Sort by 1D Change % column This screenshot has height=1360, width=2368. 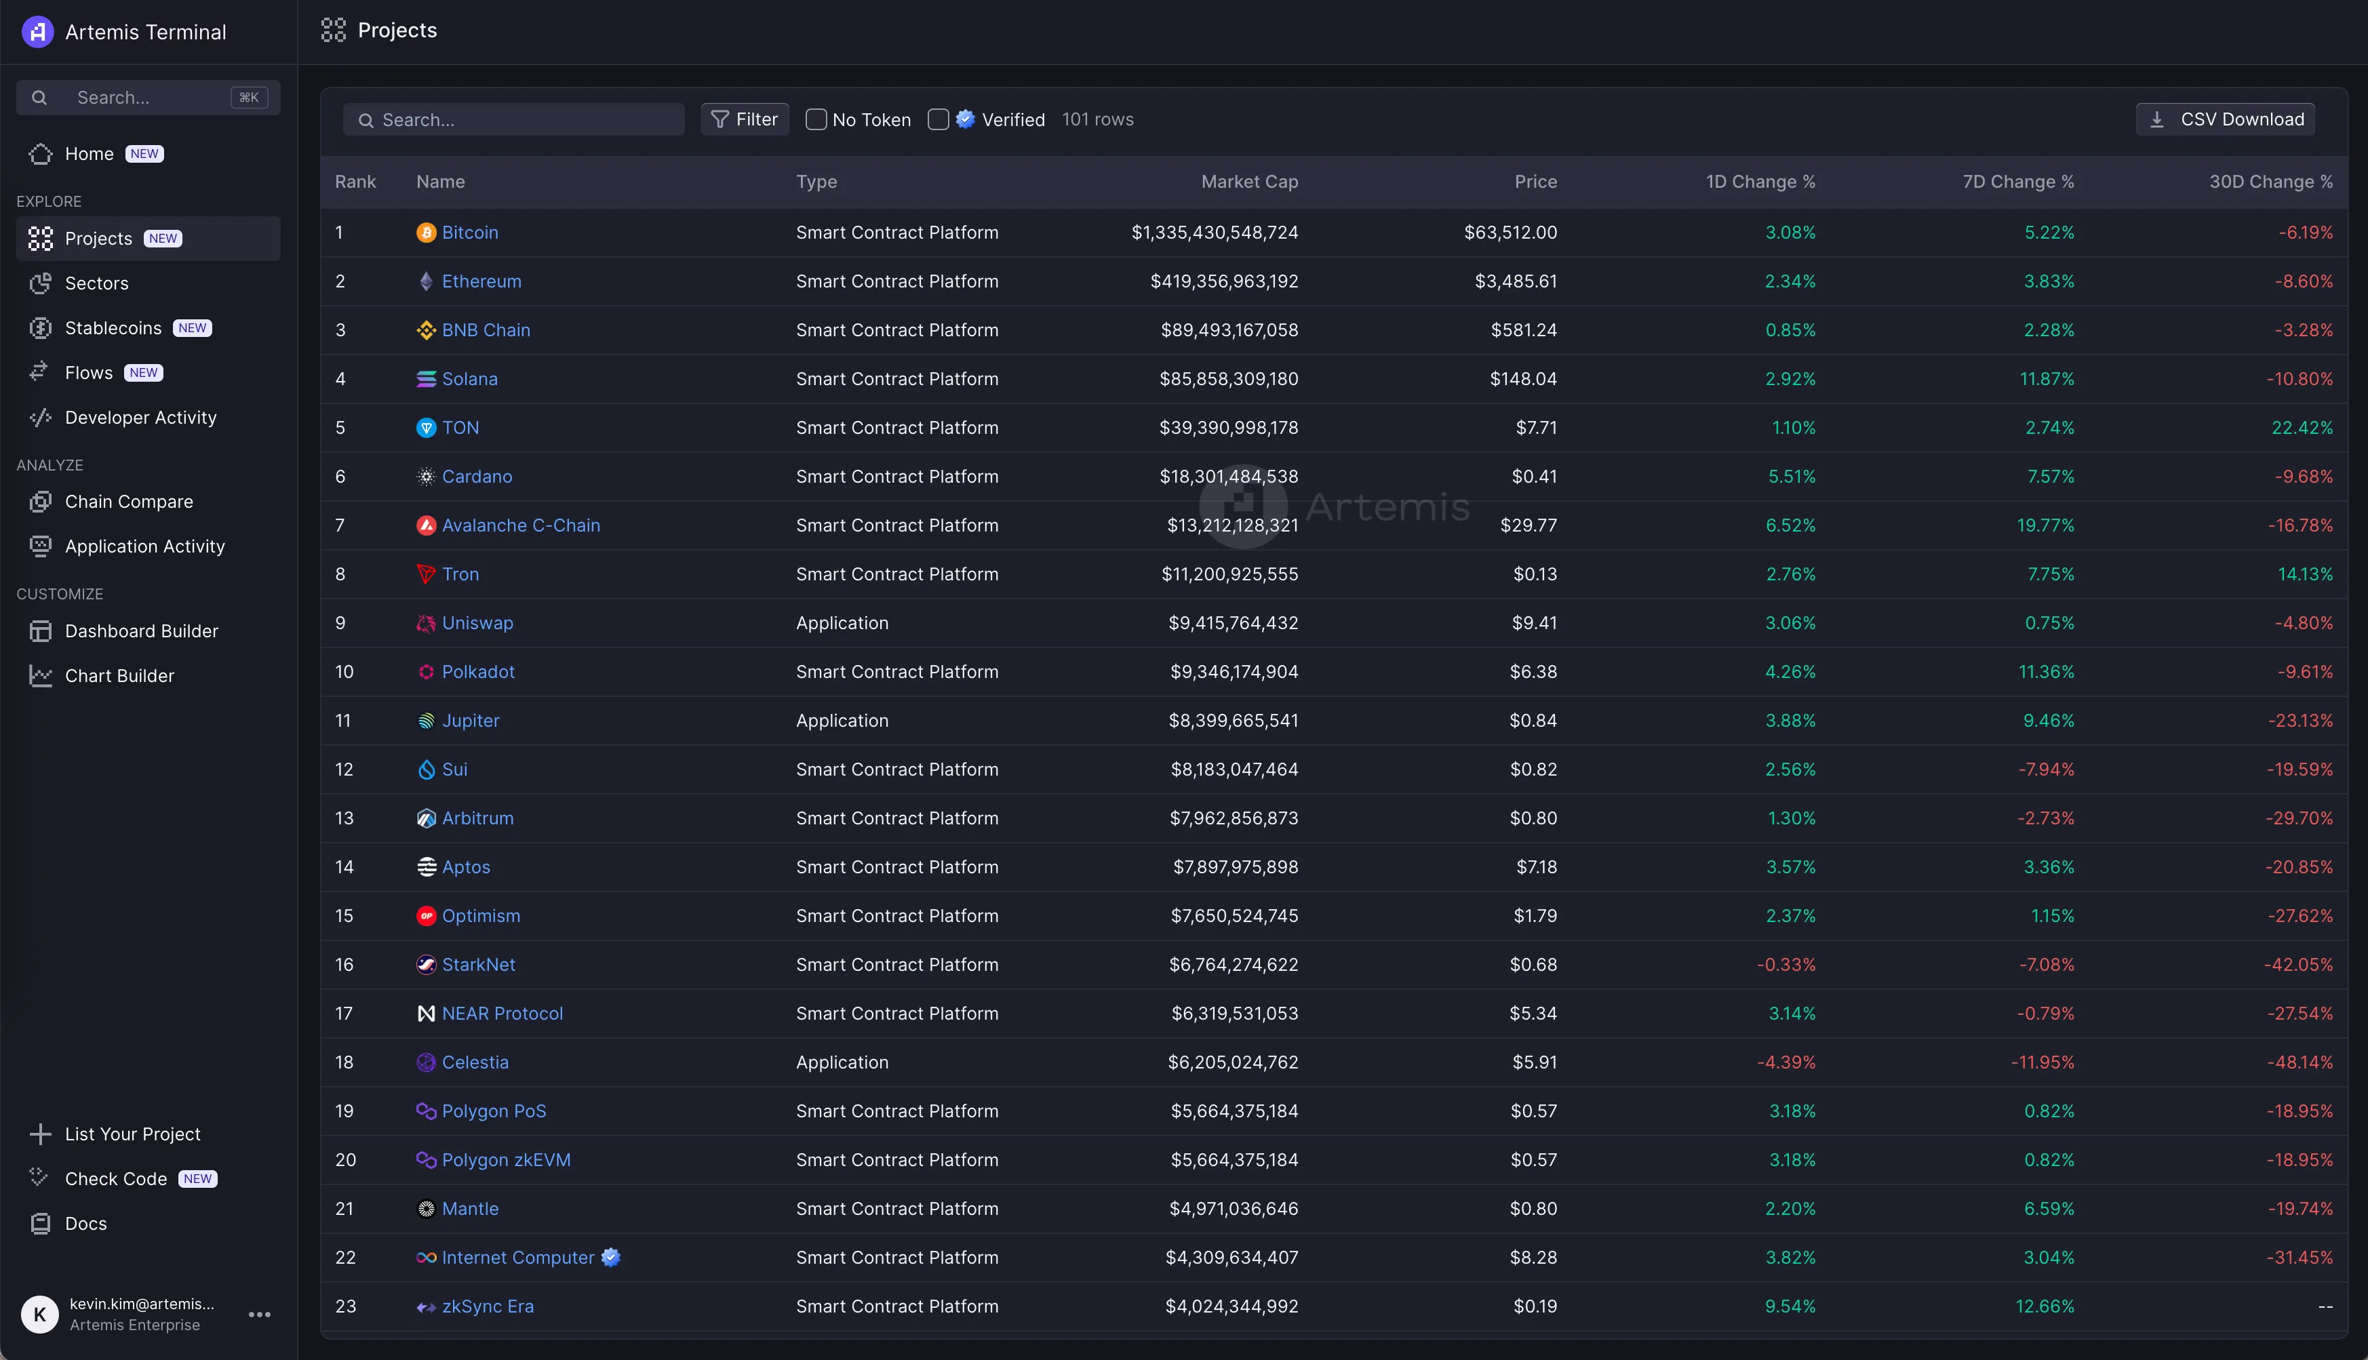1761,182
